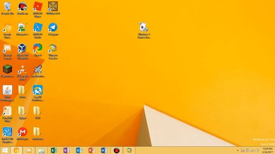Open Bandicam recorder from the taskbar
This screenshot has width=275, height=154.
point(116,150)
